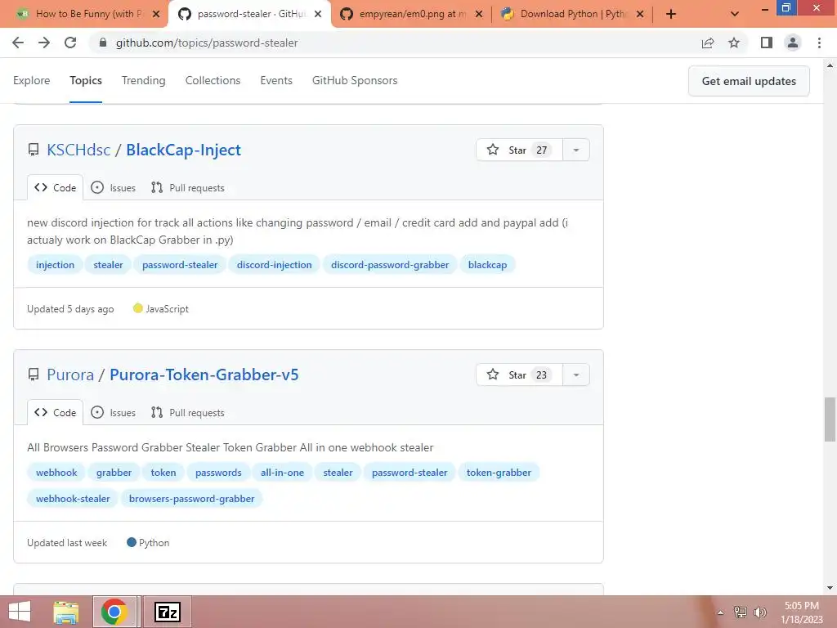Open the Issues tab of Purora-Token-Grabber-v5

(113, 413)
